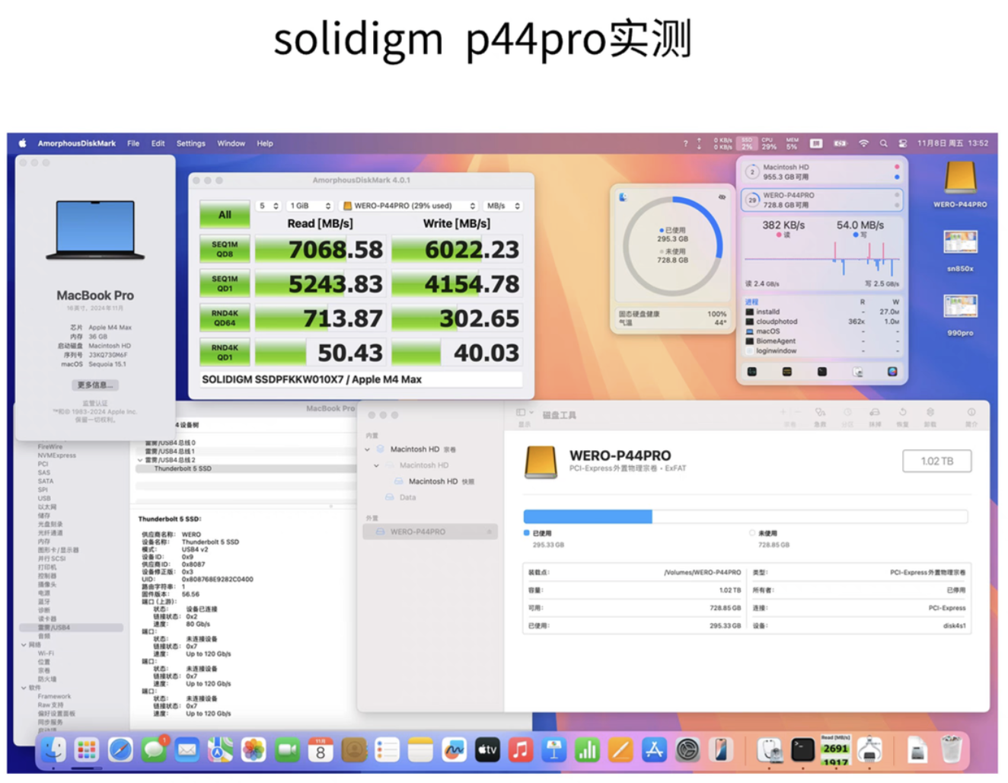Image resolution: width=1008 pixels, height=783 pixels.
Task: Open Messages from the Dock
Action: click(154, 750)
